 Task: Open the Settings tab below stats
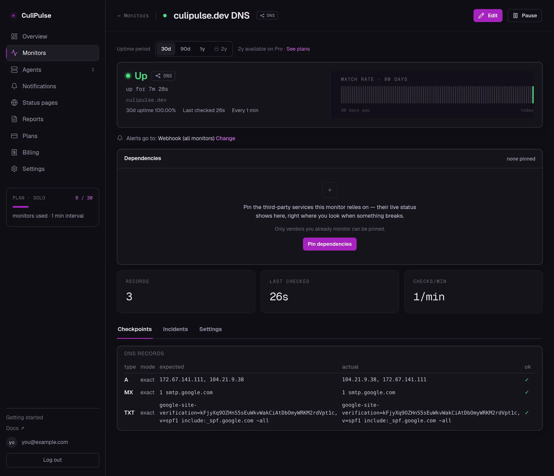210,329
